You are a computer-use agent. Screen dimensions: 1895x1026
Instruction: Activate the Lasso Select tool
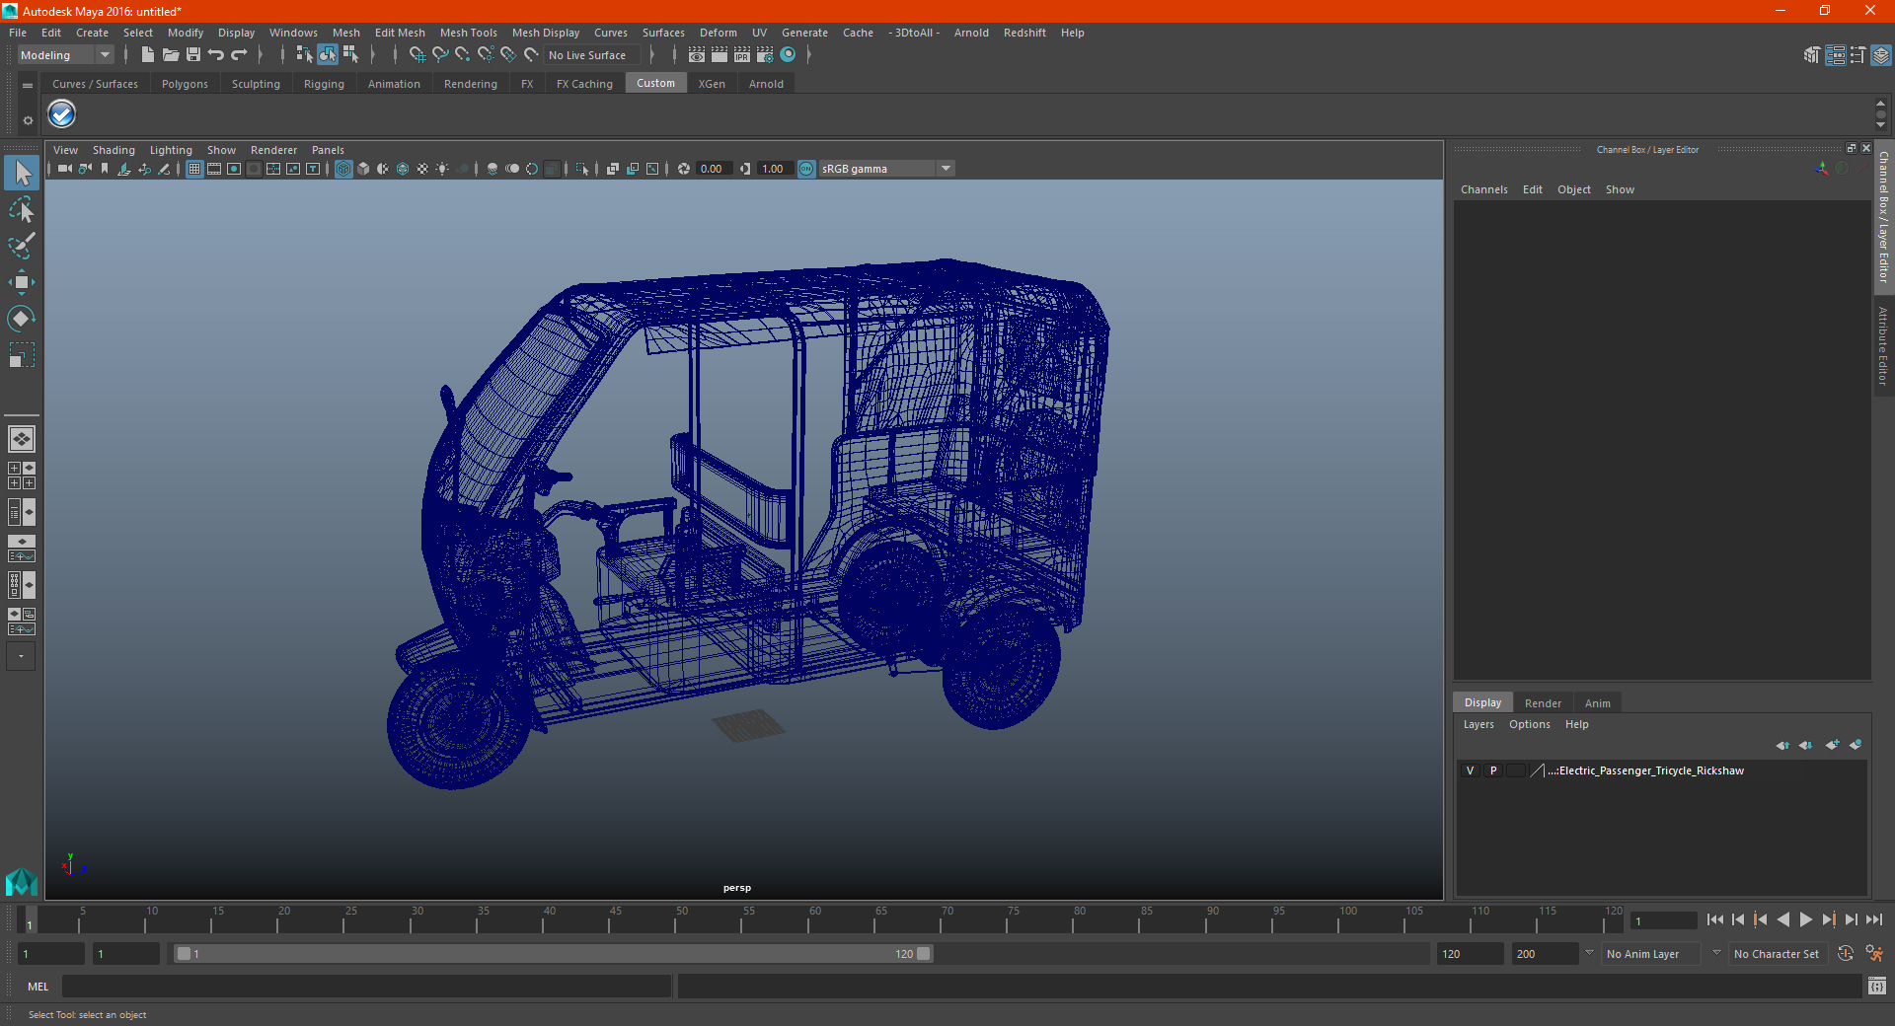pyautogui.click(x=22, y=209)
